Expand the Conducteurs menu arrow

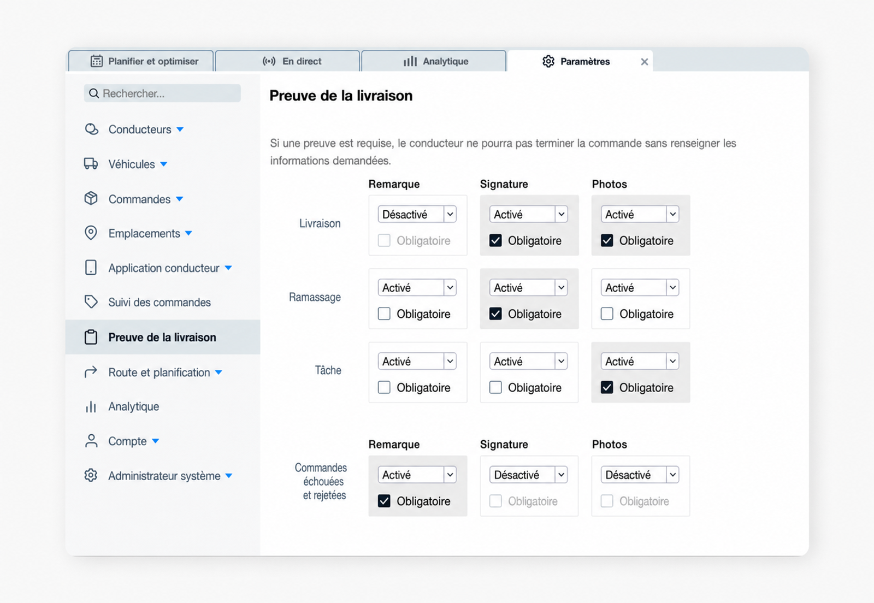pyautogui.click(x=180, y=129)
